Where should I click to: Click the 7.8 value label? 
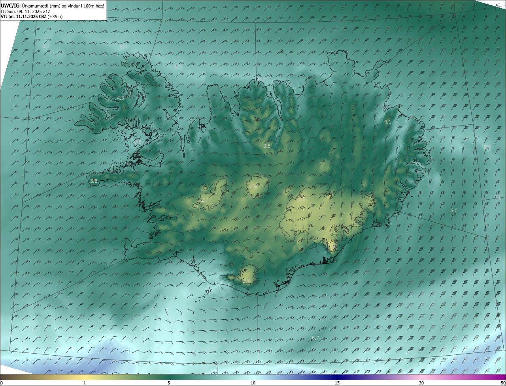[x=138, y=142]
